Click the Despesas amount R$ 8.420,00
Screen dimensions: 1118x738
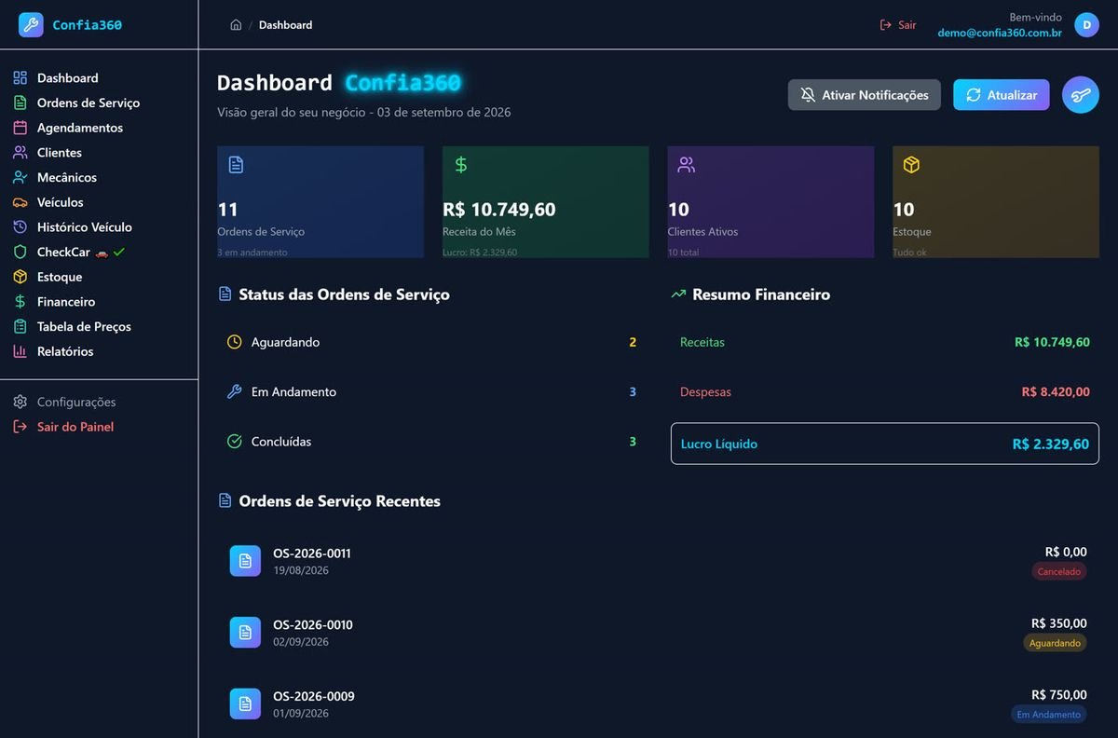click(1056, 392)
